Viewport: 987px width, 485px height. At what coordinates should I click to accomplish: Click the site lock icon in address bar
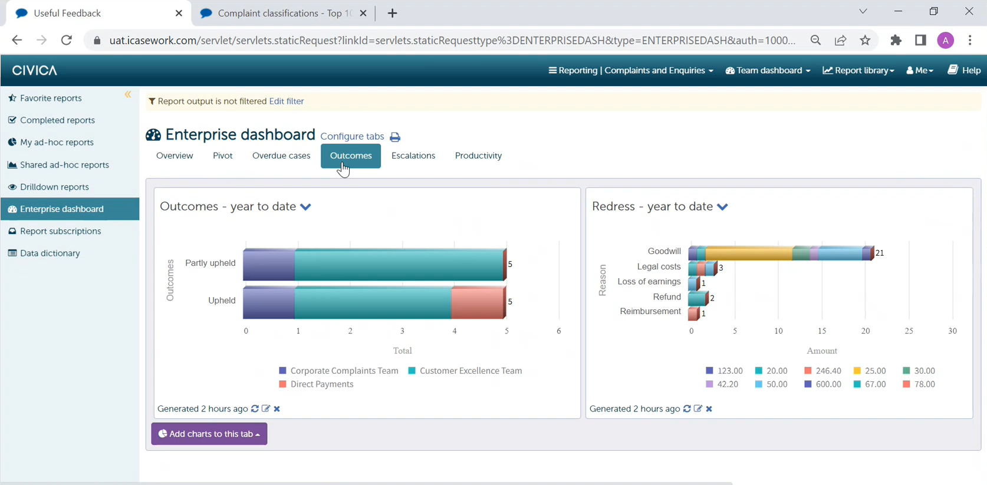coord(97,40)
